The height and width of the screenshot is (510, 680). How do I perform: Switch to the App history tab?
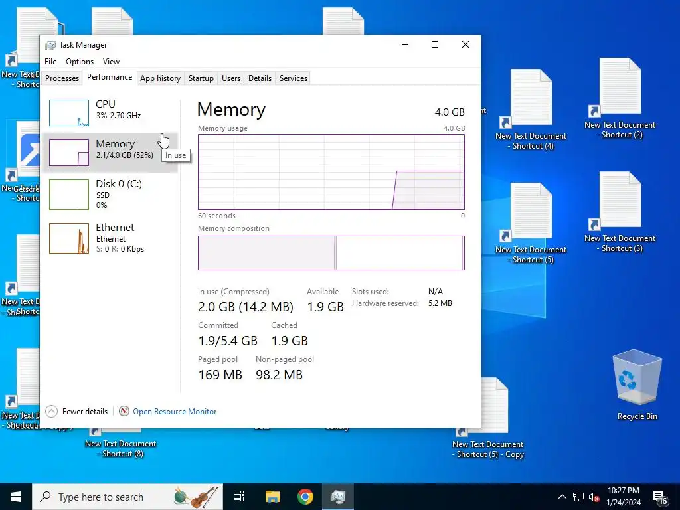160,78
